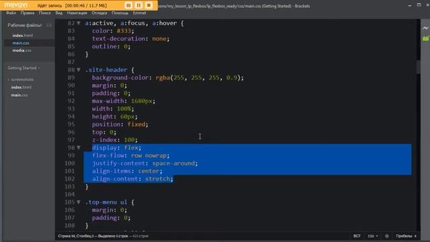Click 'outline' property on line 85

(105, 46)
